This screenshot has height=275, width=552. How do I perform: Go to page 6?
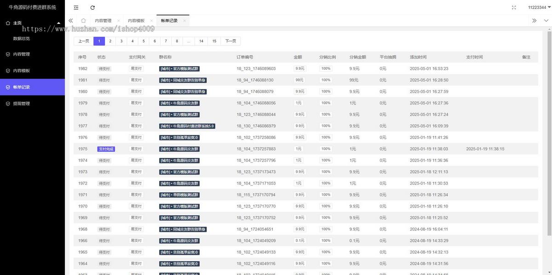click(x=155, y=41)
